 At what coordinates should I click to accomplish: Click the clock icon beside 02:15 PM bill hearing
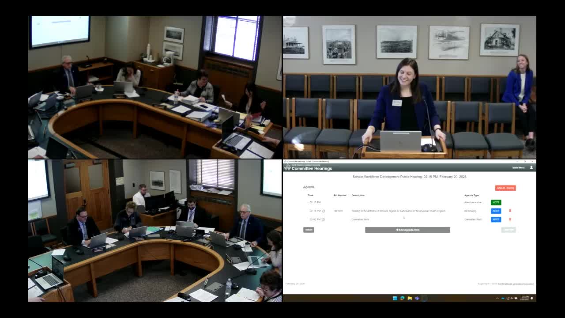(x=324, y=211)
